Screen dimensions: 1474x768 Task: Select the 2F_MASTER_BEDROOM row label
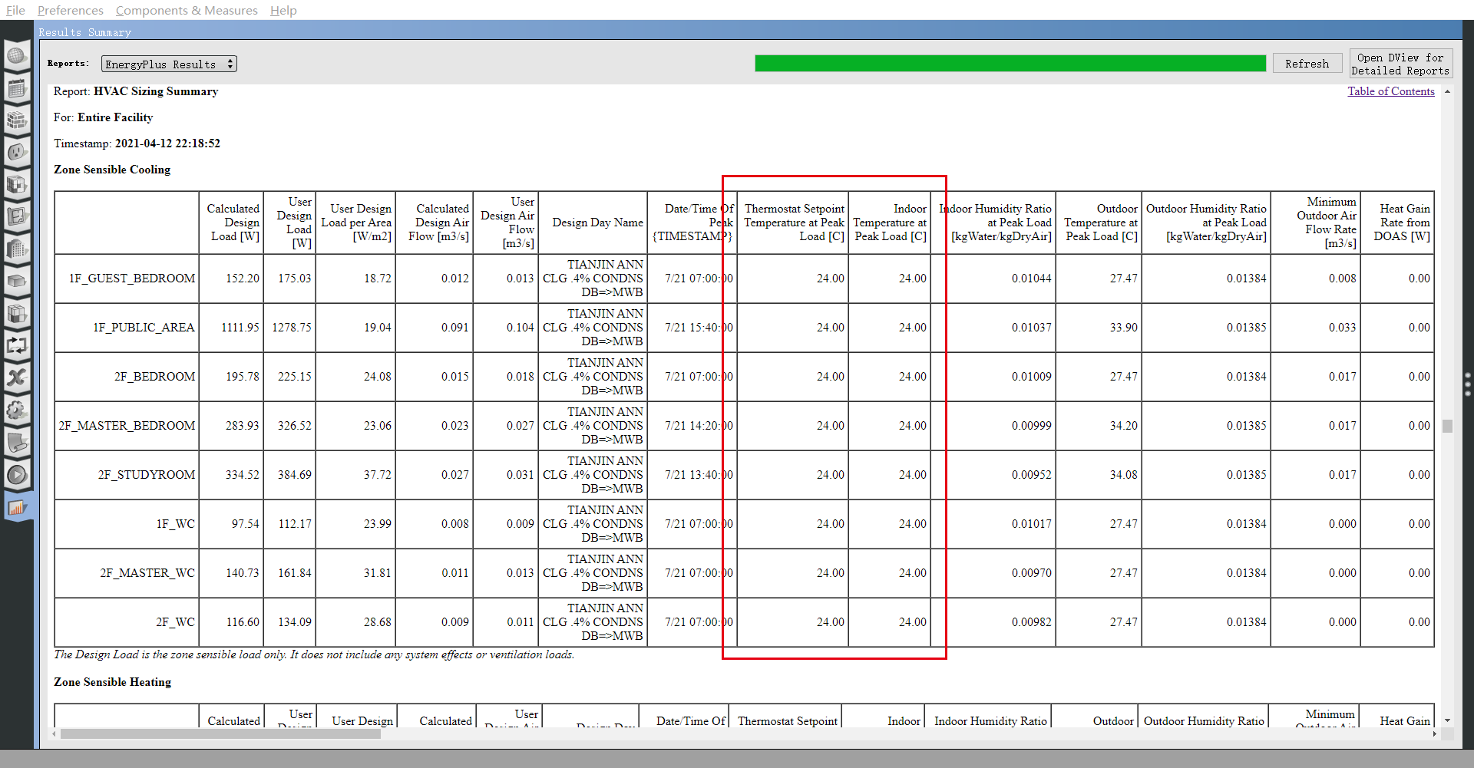coord(127,426)
